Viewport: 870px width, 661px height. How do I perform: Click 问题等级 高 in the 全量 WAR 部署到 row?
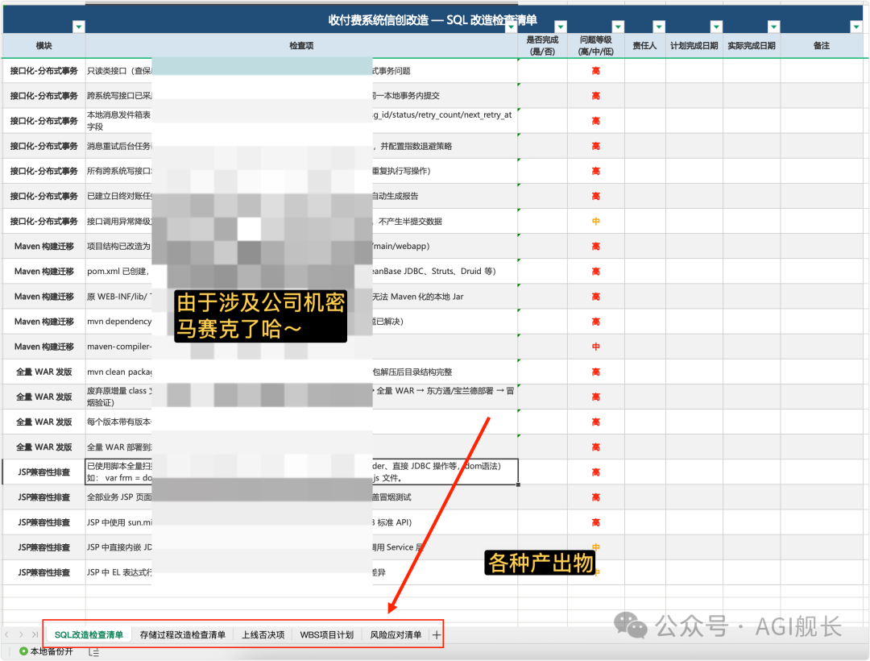[596, 447]
